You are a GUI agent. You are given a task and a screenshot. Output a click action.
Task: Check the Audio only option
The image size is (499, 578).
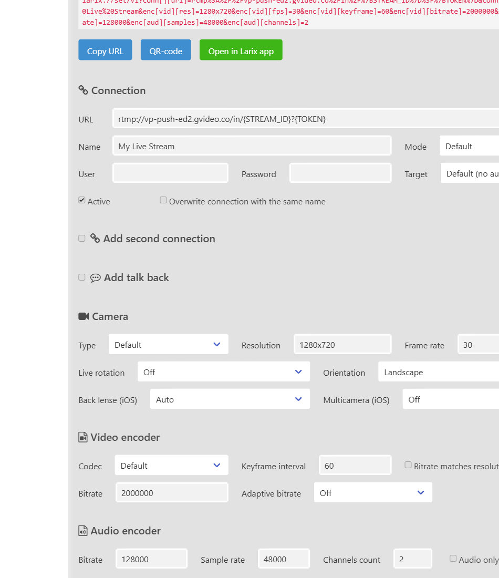(453, 559)
